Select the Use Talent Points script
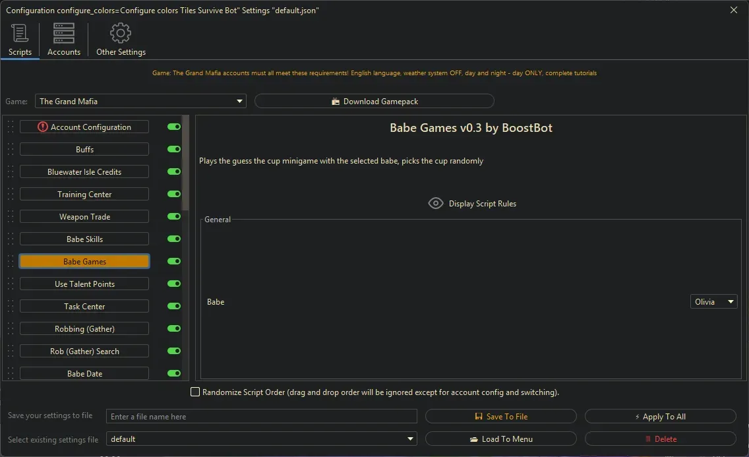 click(84, 284)
